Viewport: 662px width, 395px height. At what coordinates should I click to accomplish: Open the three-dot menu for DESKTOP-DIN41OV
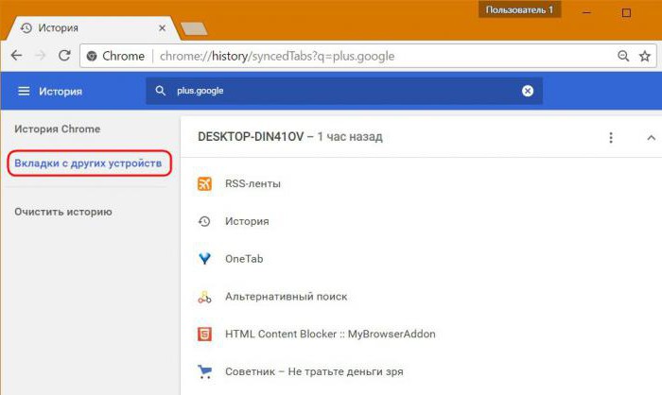(611, 138)
